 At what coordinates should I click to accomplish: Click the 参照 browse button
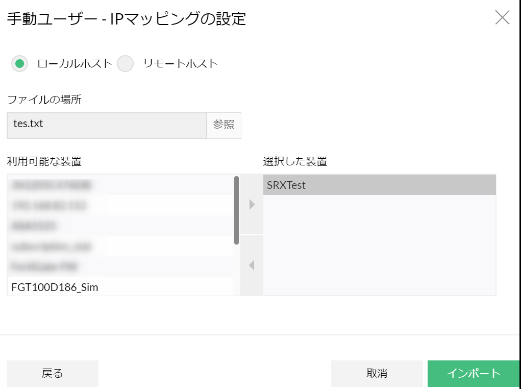pos(224,125)
